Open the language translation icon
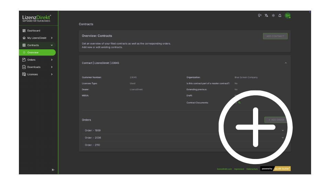 [x=267, y=15]
